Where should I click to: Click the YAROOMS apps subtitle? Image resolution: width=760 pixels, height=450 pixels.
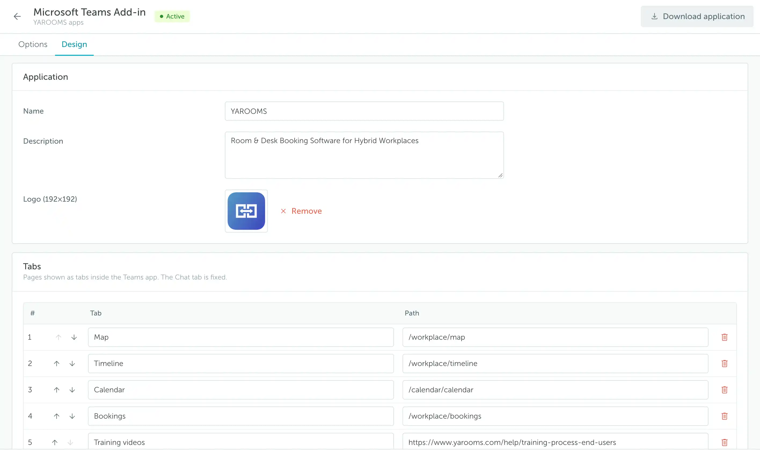pos(59,23)
